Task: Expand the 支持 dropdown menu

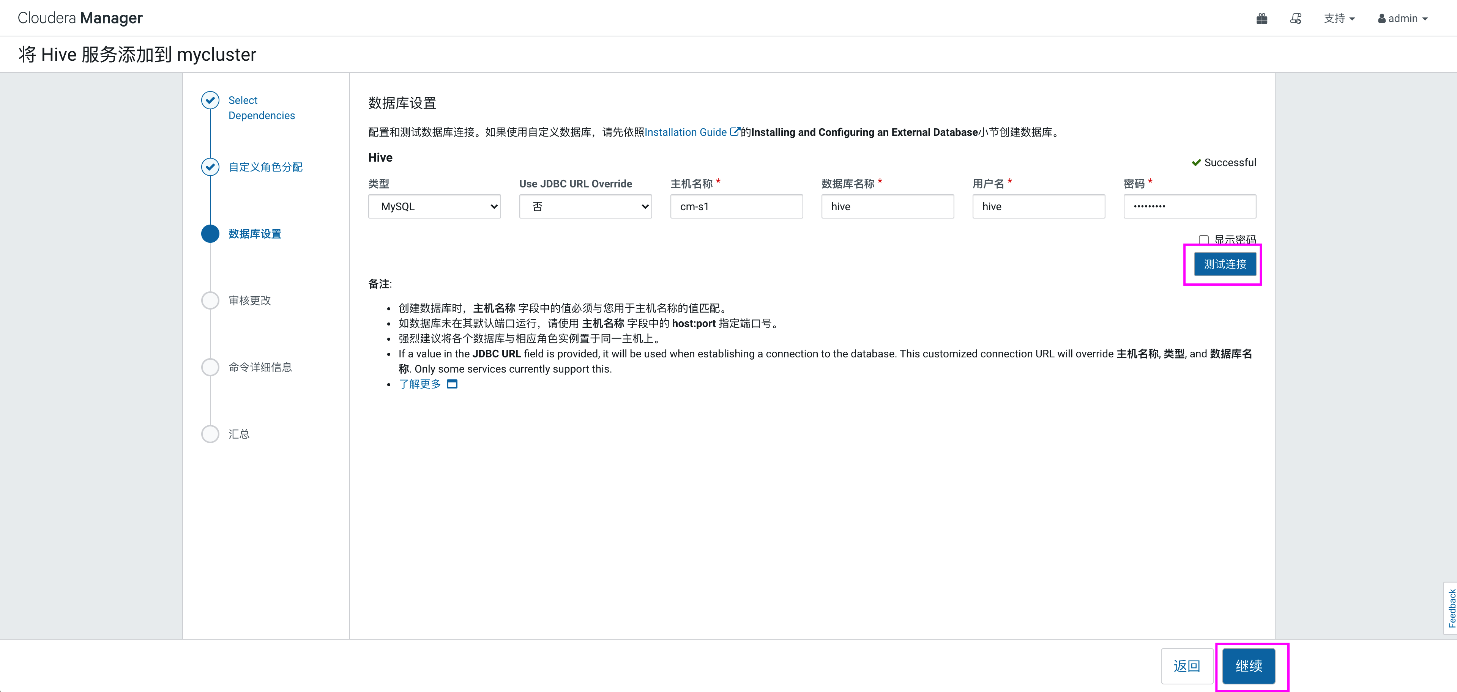Action: click(1339, 18)
